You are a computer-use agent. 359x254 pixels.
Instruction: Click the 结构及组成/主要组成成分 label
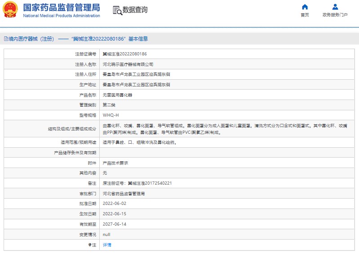pos(72,129)
